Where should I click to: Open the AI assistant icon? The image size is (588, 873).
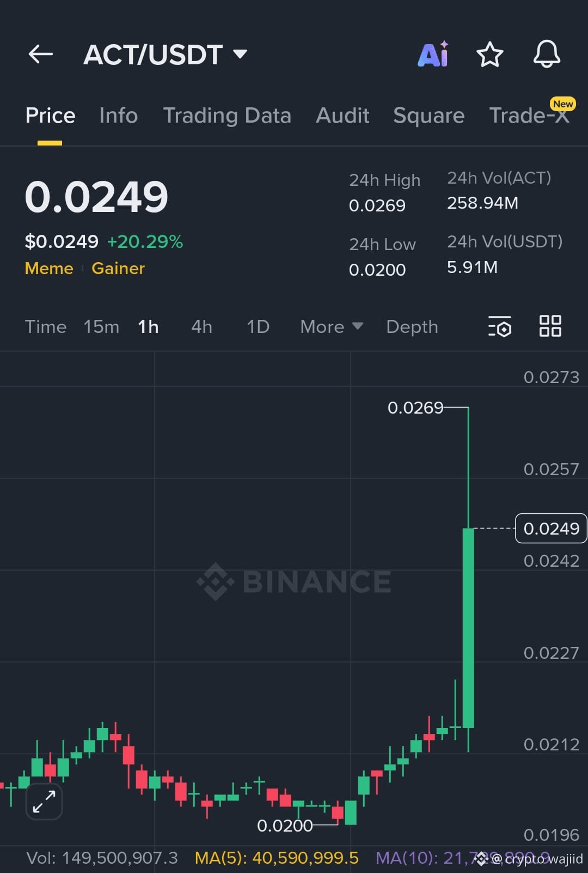pos(433,54)
